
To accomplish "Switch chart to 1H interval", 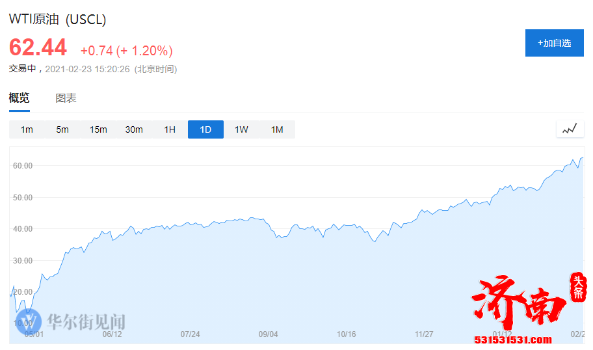I will (170, 129).
